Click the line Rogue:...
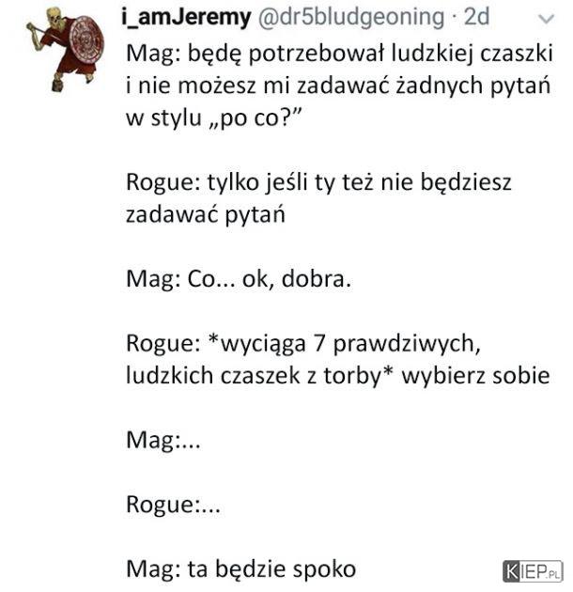 173,506
